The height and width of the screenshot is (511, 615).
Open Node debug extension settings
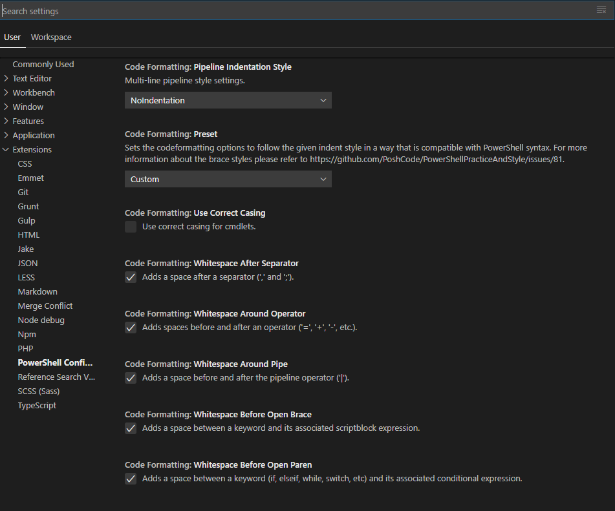click(x=41, y=320)
